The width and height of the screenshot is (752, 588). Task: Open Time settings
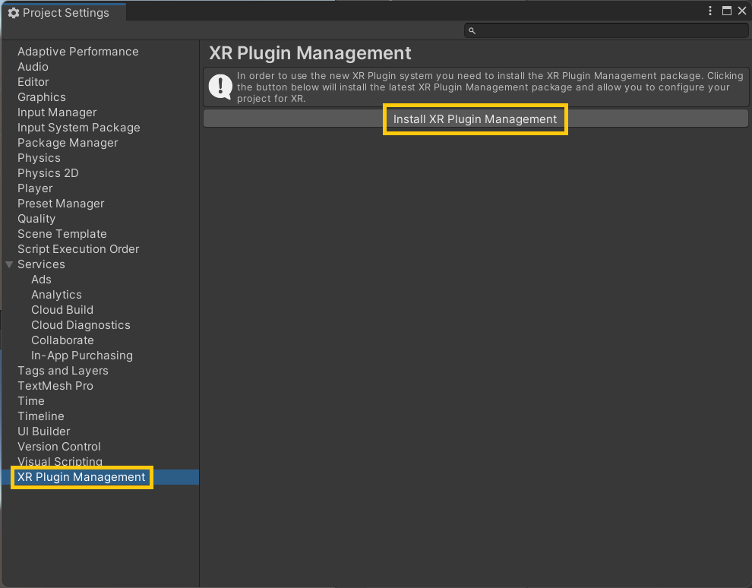pos(31,401)
